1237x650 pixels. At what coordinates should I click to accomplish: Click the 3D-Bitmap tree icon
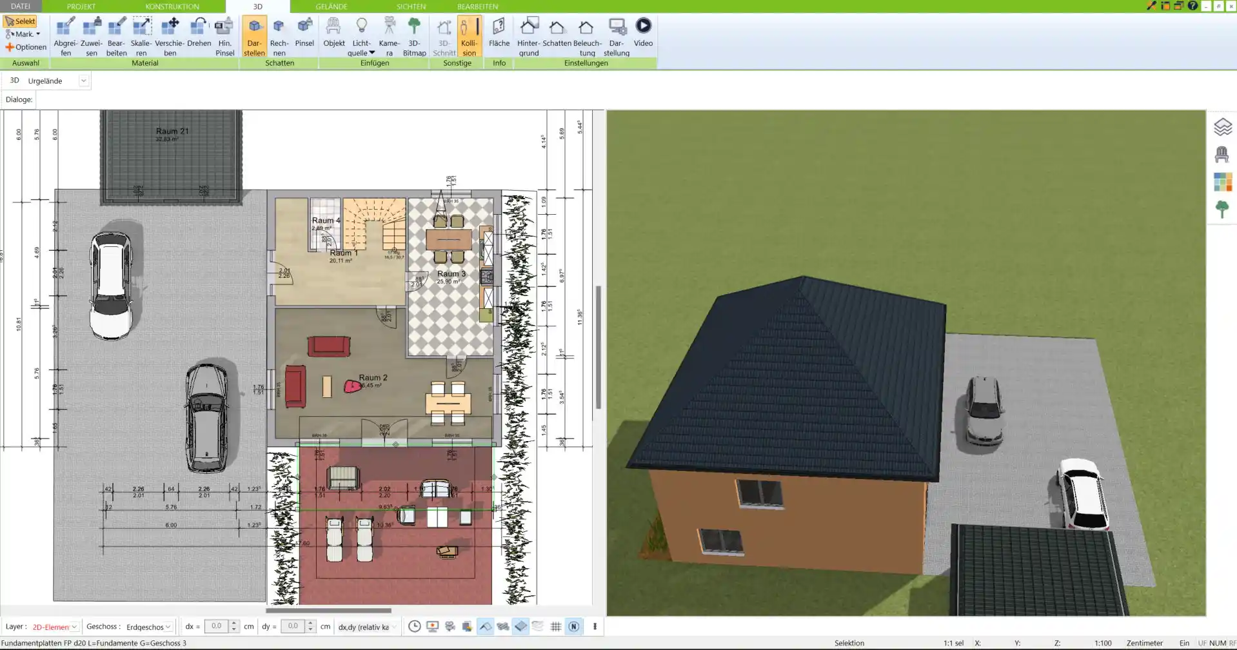coord(414,37)
